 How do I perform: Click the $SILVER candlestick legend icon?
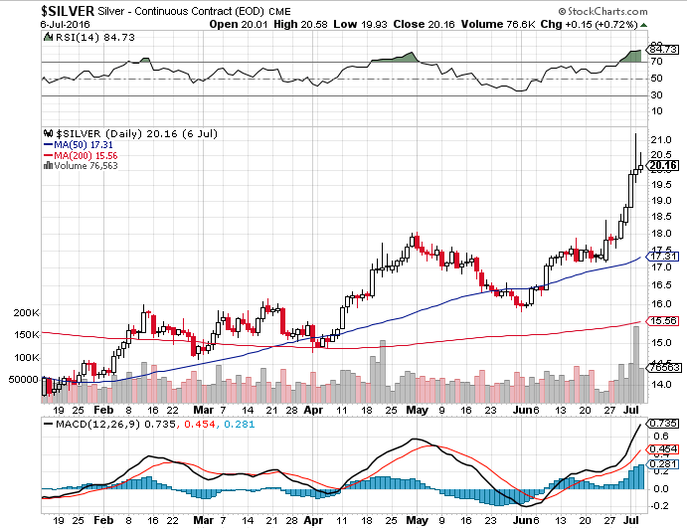click(x=45, y=132)
